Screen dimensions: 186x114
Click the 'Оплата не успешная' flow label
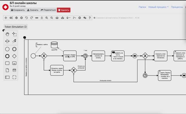[x=81, y=67]
